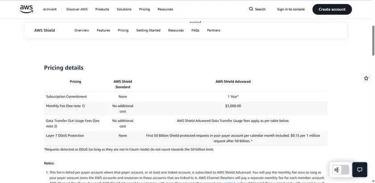Click the star favorite icon
Viewport: 375px width, 183px height.
click(366, 78)
